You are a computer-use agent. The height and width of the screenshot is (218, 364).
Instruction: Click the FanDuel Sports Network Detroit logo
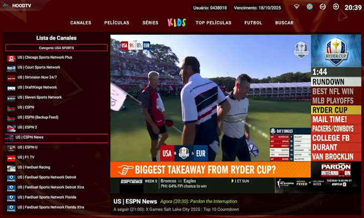click(11, 178)
